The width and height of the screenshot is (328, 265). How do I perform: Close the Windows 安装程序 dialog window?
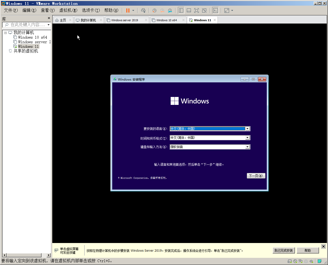click(x=262, y=79)
